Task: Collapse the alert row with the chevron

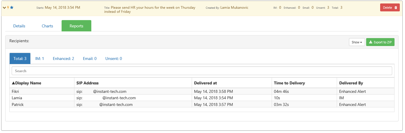Action: point(4,8)
